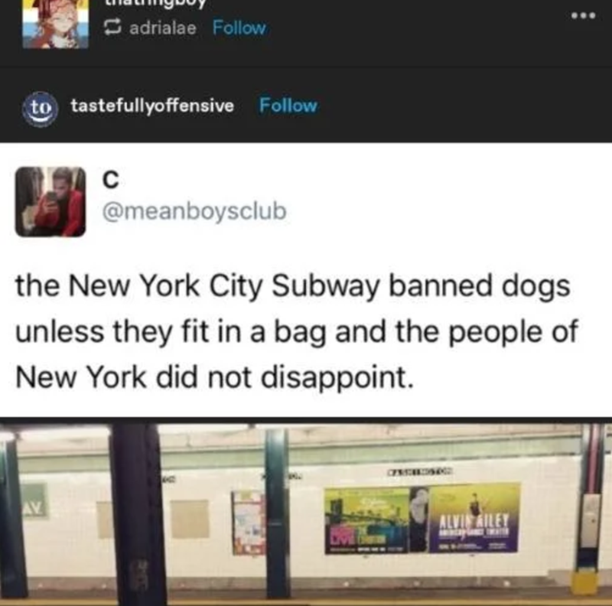
Task: Click the partially cut-off username at top
Action: [x=155, y=4]
